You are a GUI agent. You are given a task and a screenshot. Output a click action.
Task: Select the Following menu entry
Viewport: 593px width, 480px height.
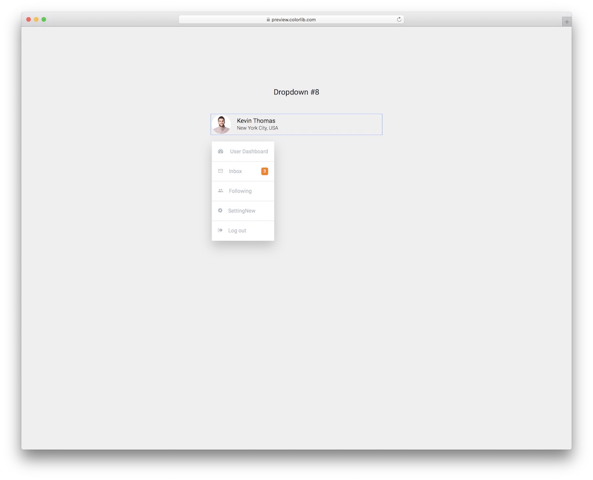click(x=240, y=191)
